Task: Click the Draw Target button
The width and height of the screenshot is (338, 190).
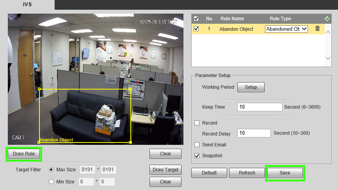Action: point(165,170)
